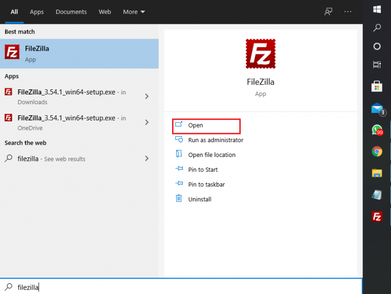
Task: Open the three-dots options menu
Action: 348,12
